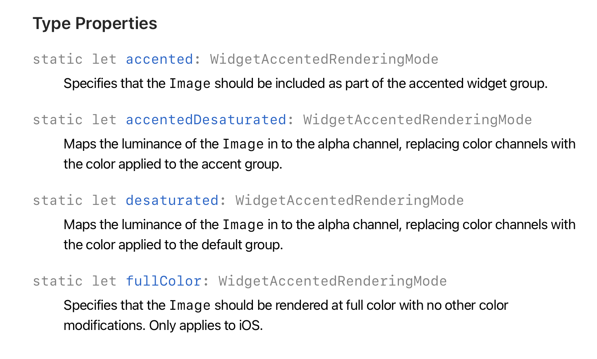This screenshot has height=359, width=597.
Task: Click the static keyword before desaturated
Action: (58, 200)
